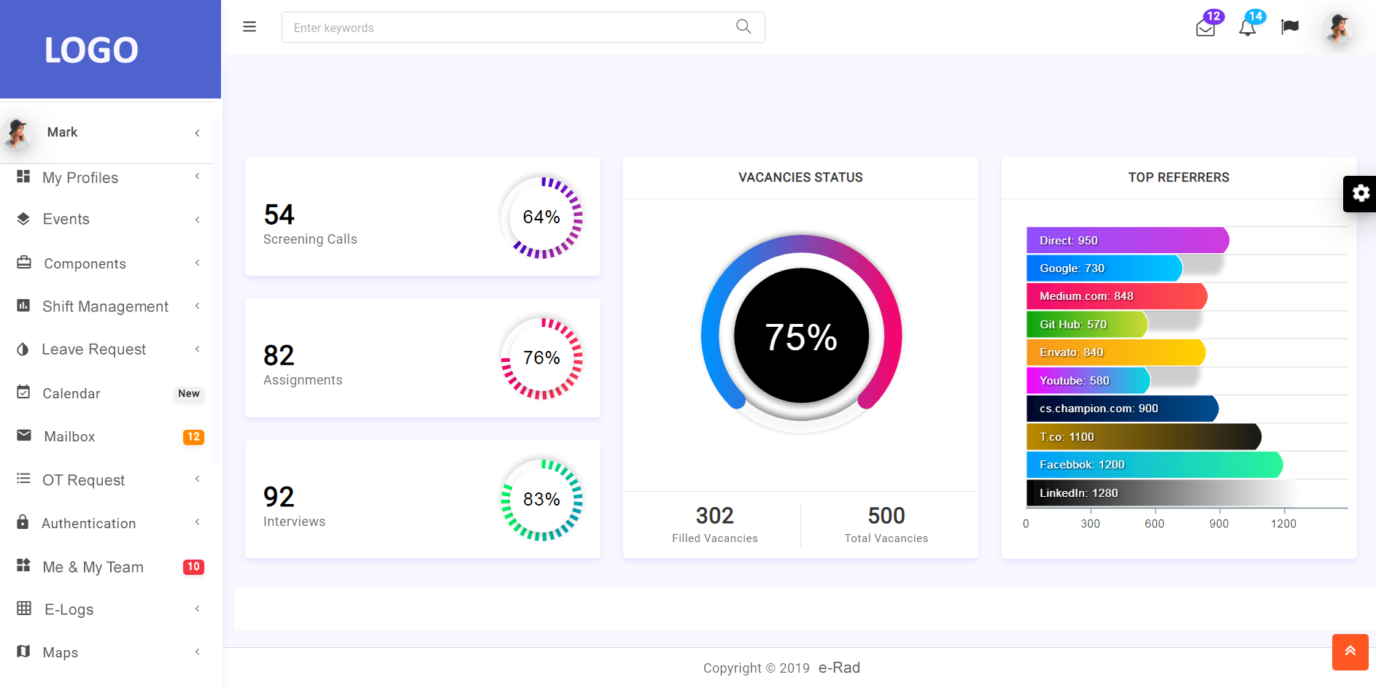Click the scroll-to-top arrow button

click(1350, 652)
